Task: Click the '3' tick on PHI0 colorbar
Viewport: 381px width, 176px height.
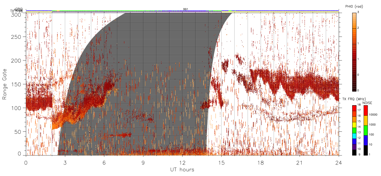Action: 358,12
